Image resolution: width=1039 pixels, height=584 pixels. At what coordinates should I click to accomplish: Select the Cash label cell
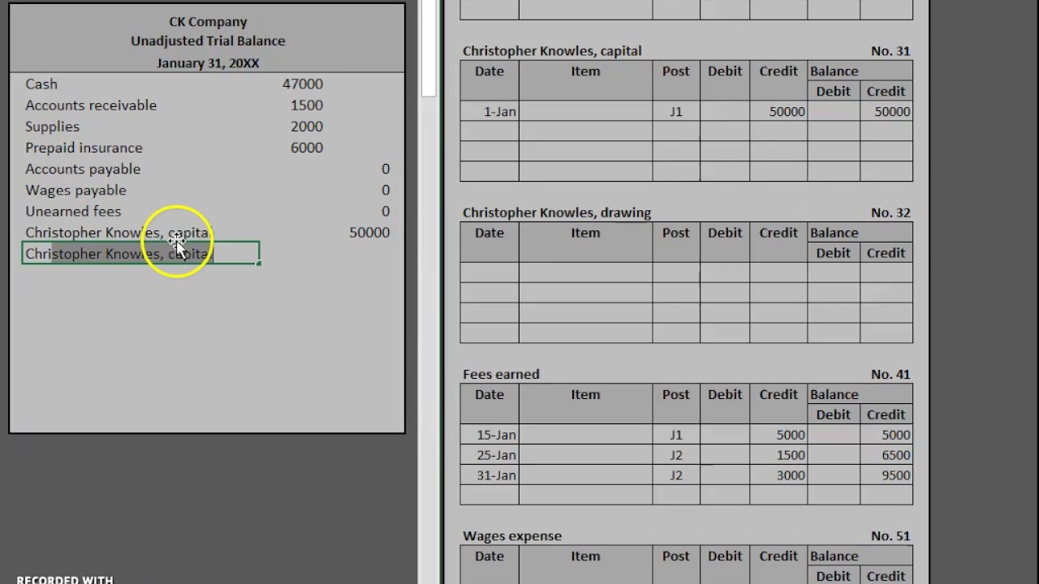click(x=41, y=84)
